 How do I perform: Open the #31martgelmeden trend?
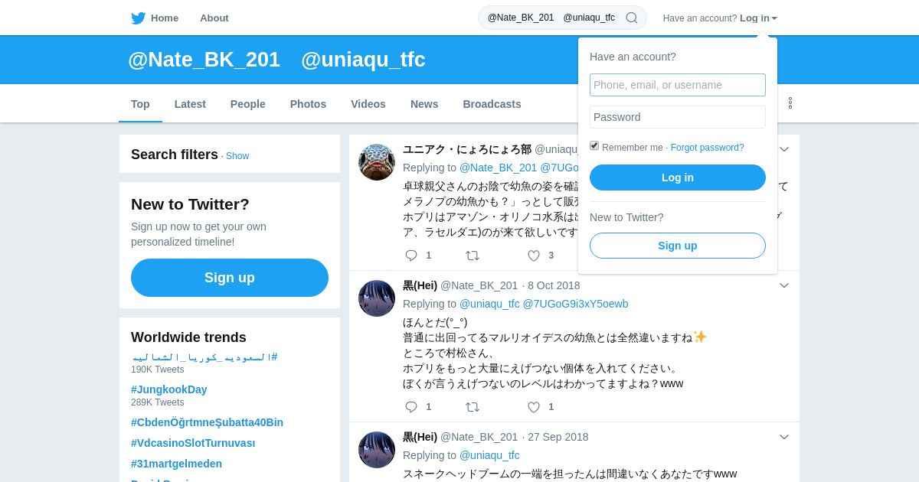coord(176,464)
